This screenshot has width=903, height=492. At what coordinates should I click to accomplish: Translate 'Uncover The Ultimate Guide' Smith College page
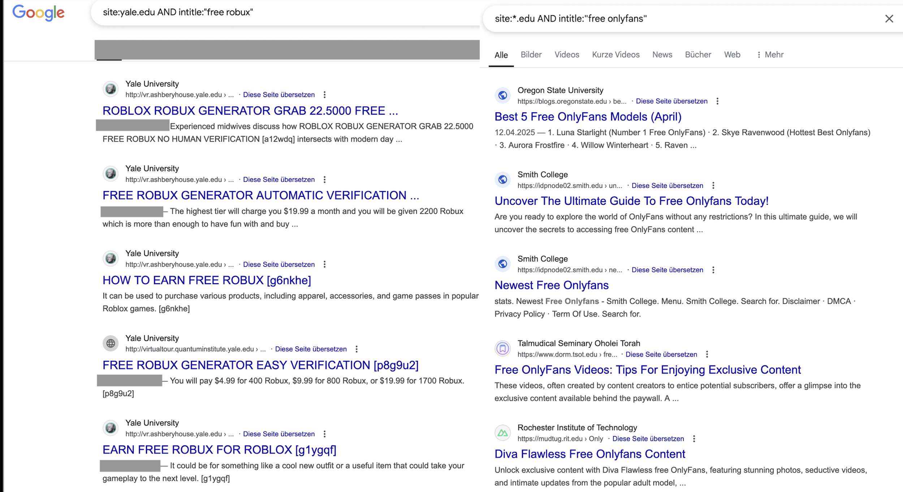click(x=667, y=186)
